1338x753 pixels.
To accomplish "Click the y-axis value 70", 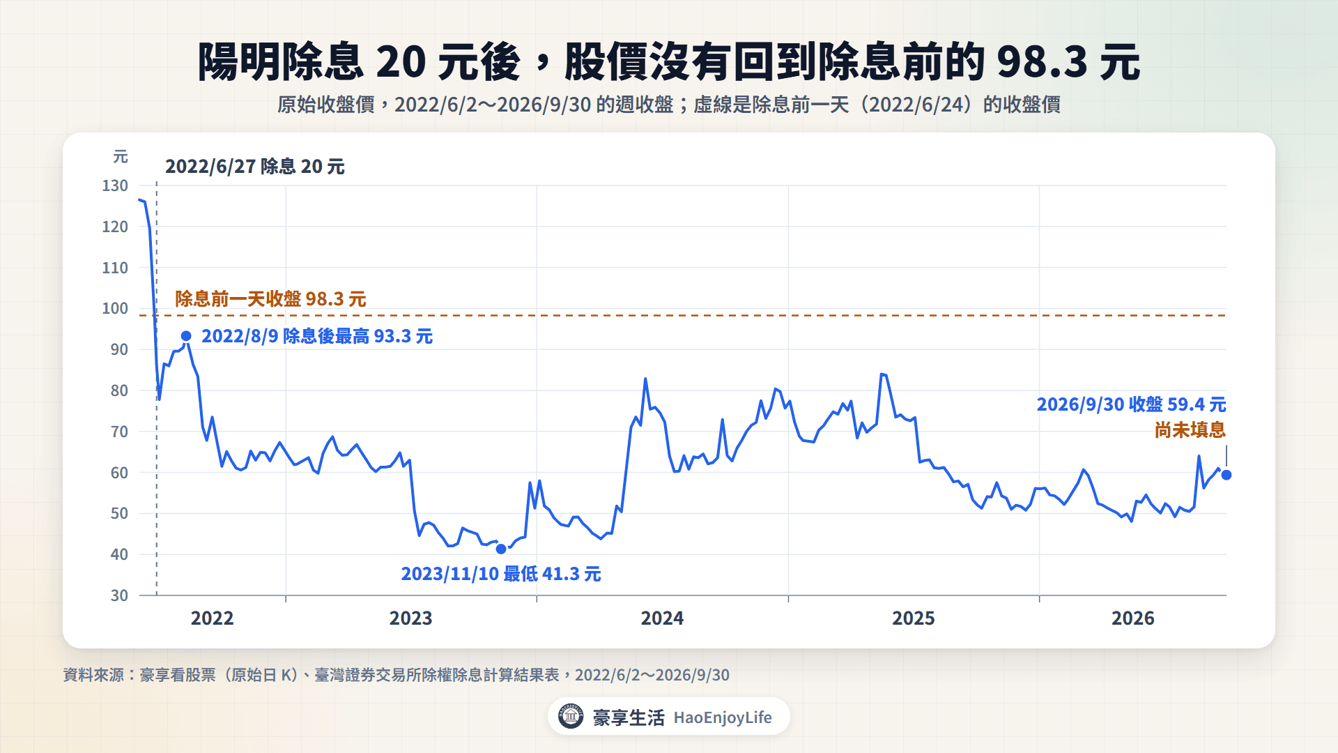I will [x=119, y=432].
